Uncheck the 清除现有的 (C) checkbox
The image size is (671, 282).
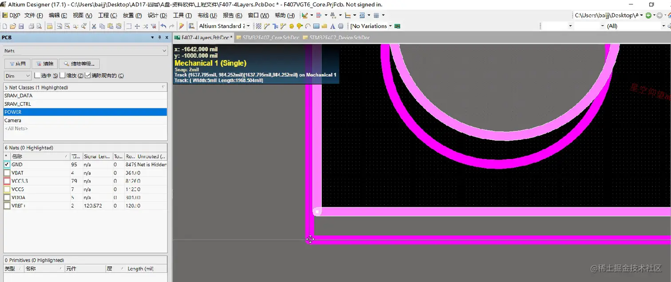87,75
